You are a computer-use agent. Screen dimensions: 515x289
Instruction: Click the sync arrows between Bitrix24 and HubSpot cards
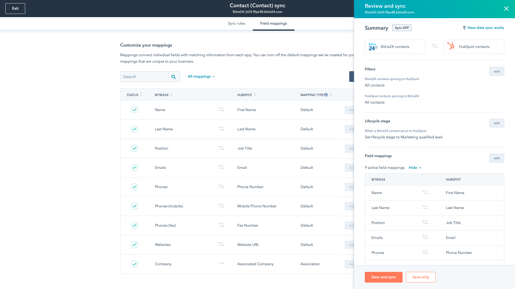click(x=435, y=46)
